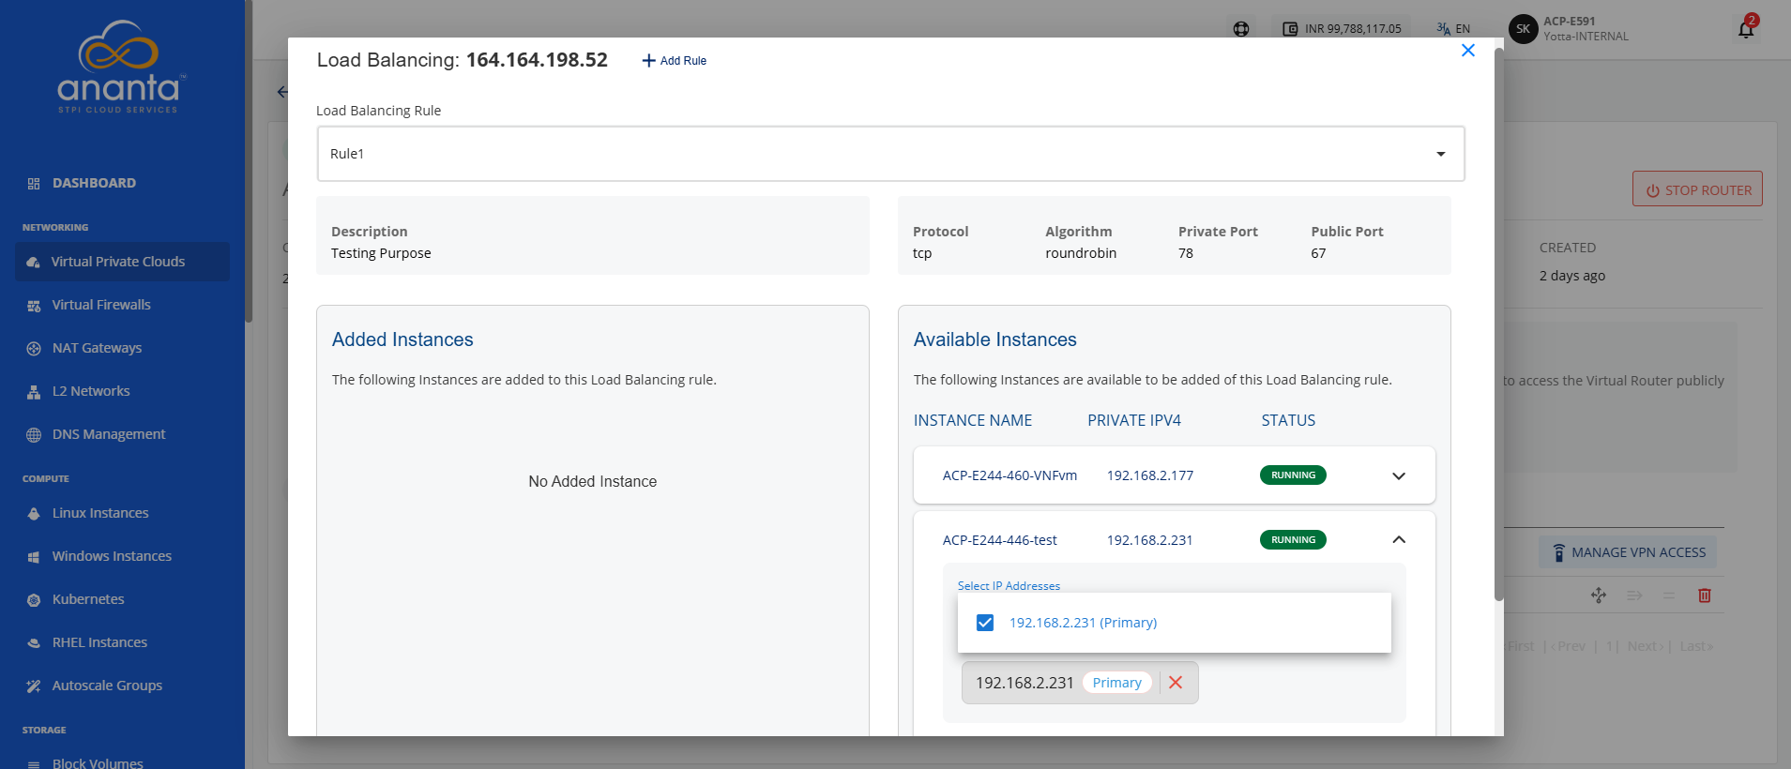This screenshot has height=769, width=1791.
Task: Click the PRIVATE IPV4 column header
Action: pos(1134,420)
